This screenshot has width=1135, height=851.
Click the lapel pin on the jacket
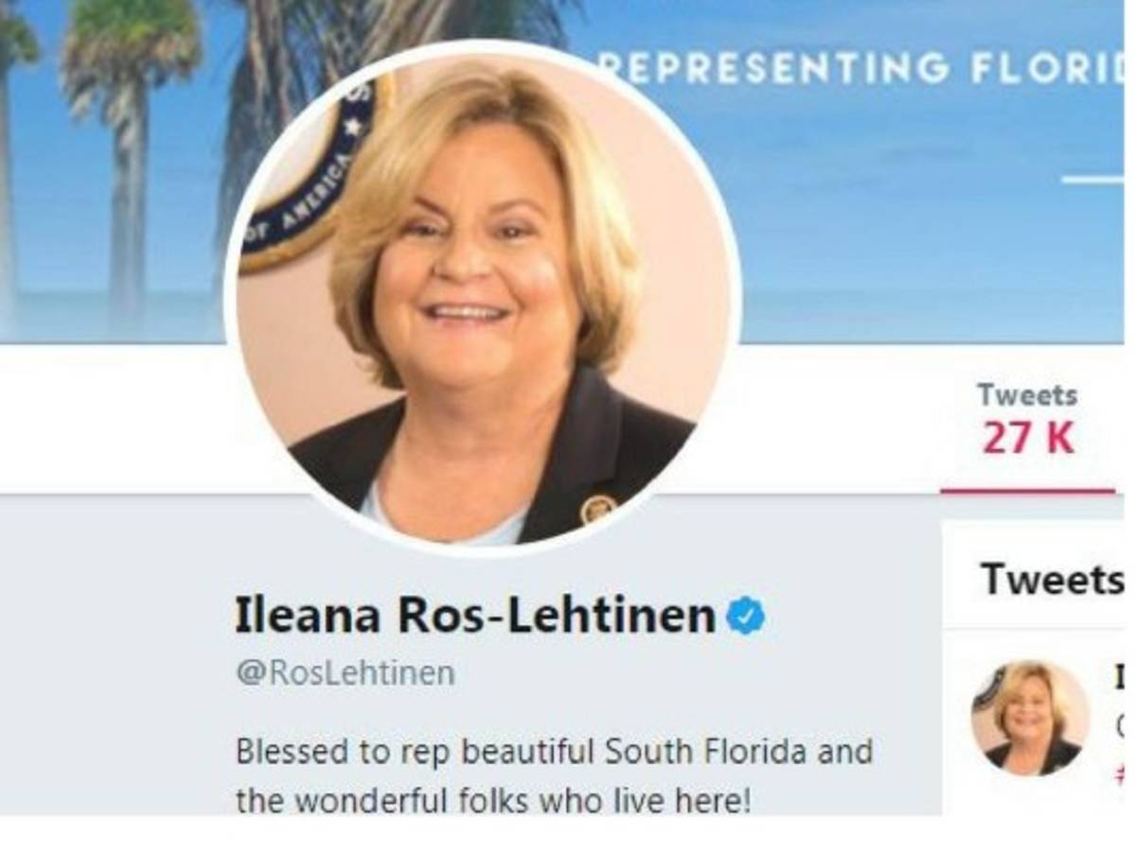coord(598,508)
